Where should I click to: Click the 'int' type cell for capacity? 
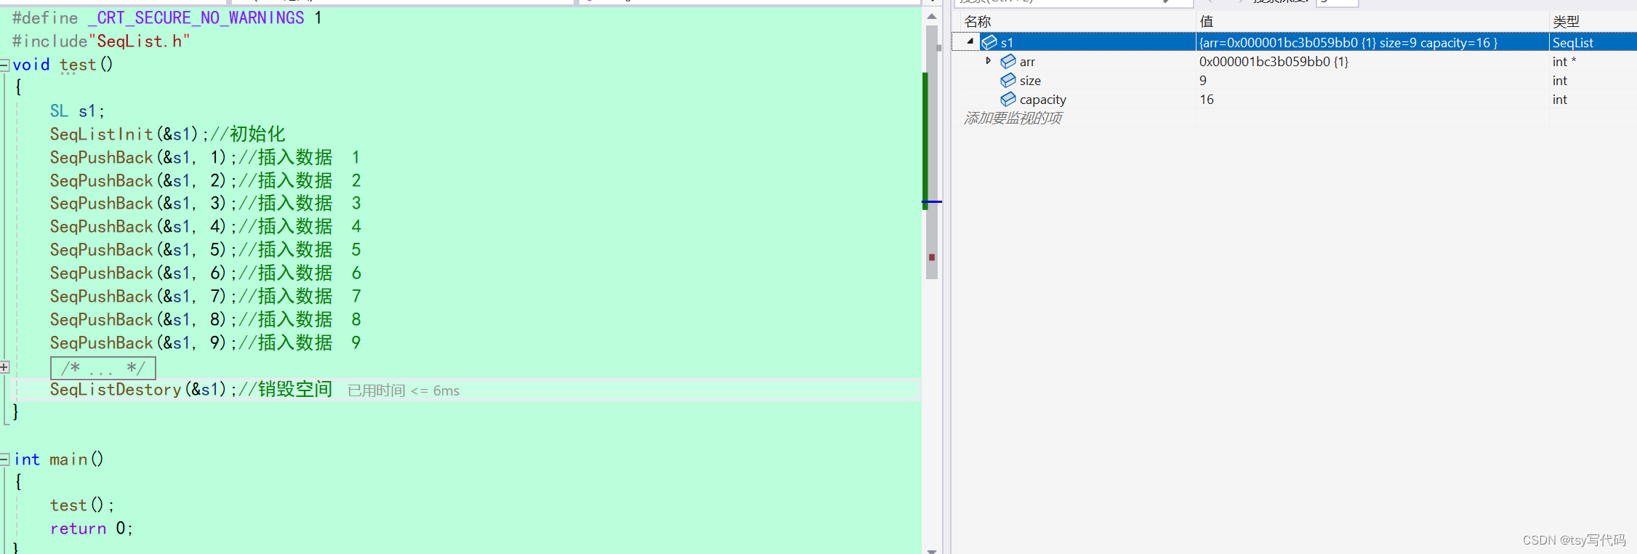(x=1560, y=100)
